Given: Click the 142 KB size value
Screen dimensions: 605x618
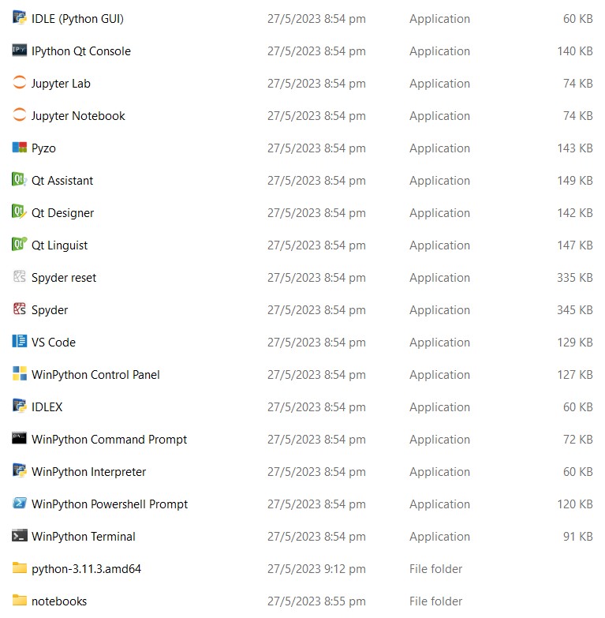Looking at the screenshot, I should 575,213.
